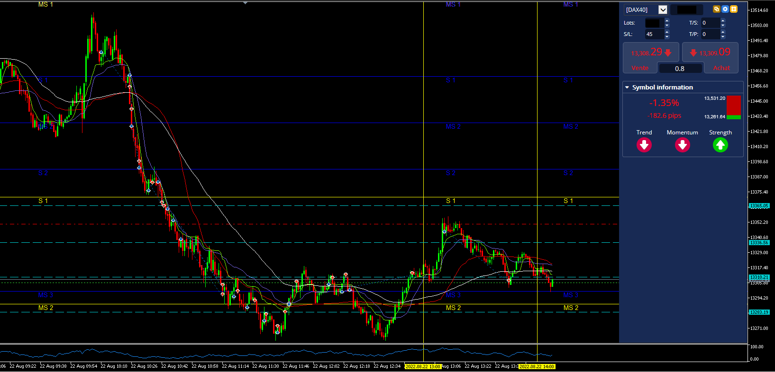The height and width of the screenshot is (372, 775).
Task: Decrease Lots with the down stepper arrow
Action: [667, 25]
